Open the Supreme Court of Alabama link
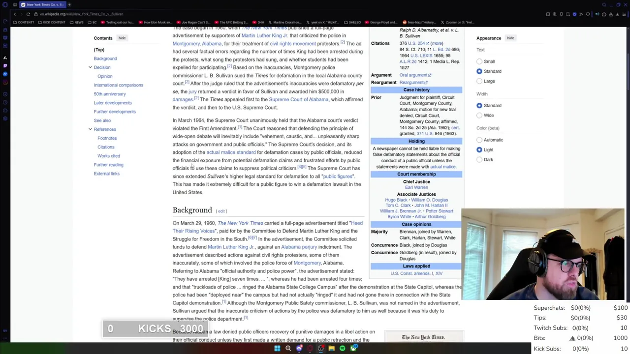 [x=298, y=99]
